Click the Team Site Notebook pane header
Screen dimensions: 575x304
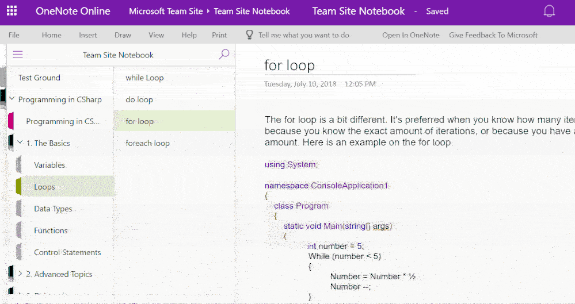pyautogui.click(x=118, y=55)
